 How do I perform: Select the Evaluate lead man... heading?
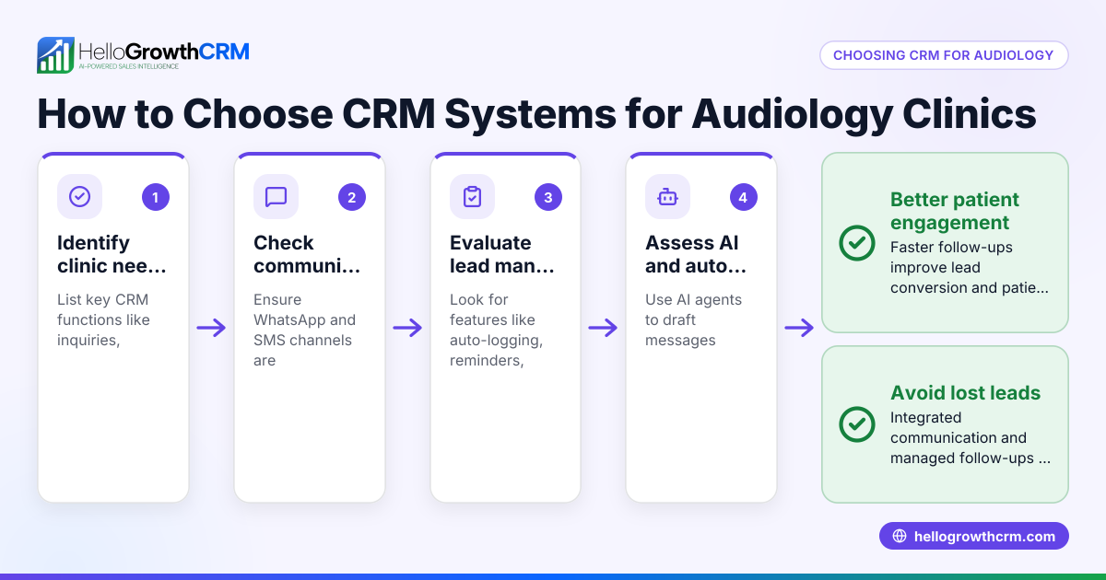coord(503,254)
